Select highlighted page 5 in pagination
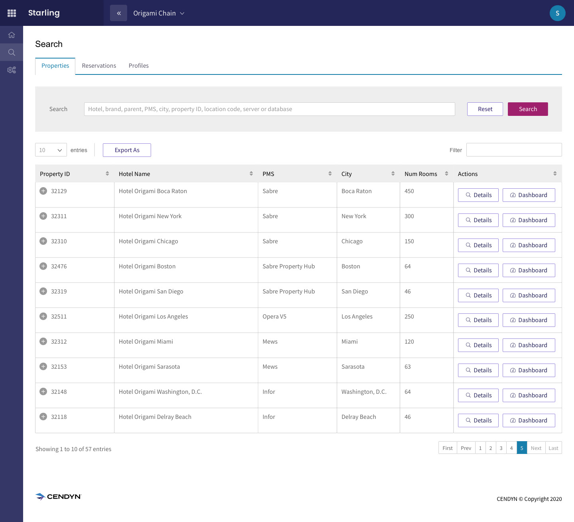 (522, 448)
